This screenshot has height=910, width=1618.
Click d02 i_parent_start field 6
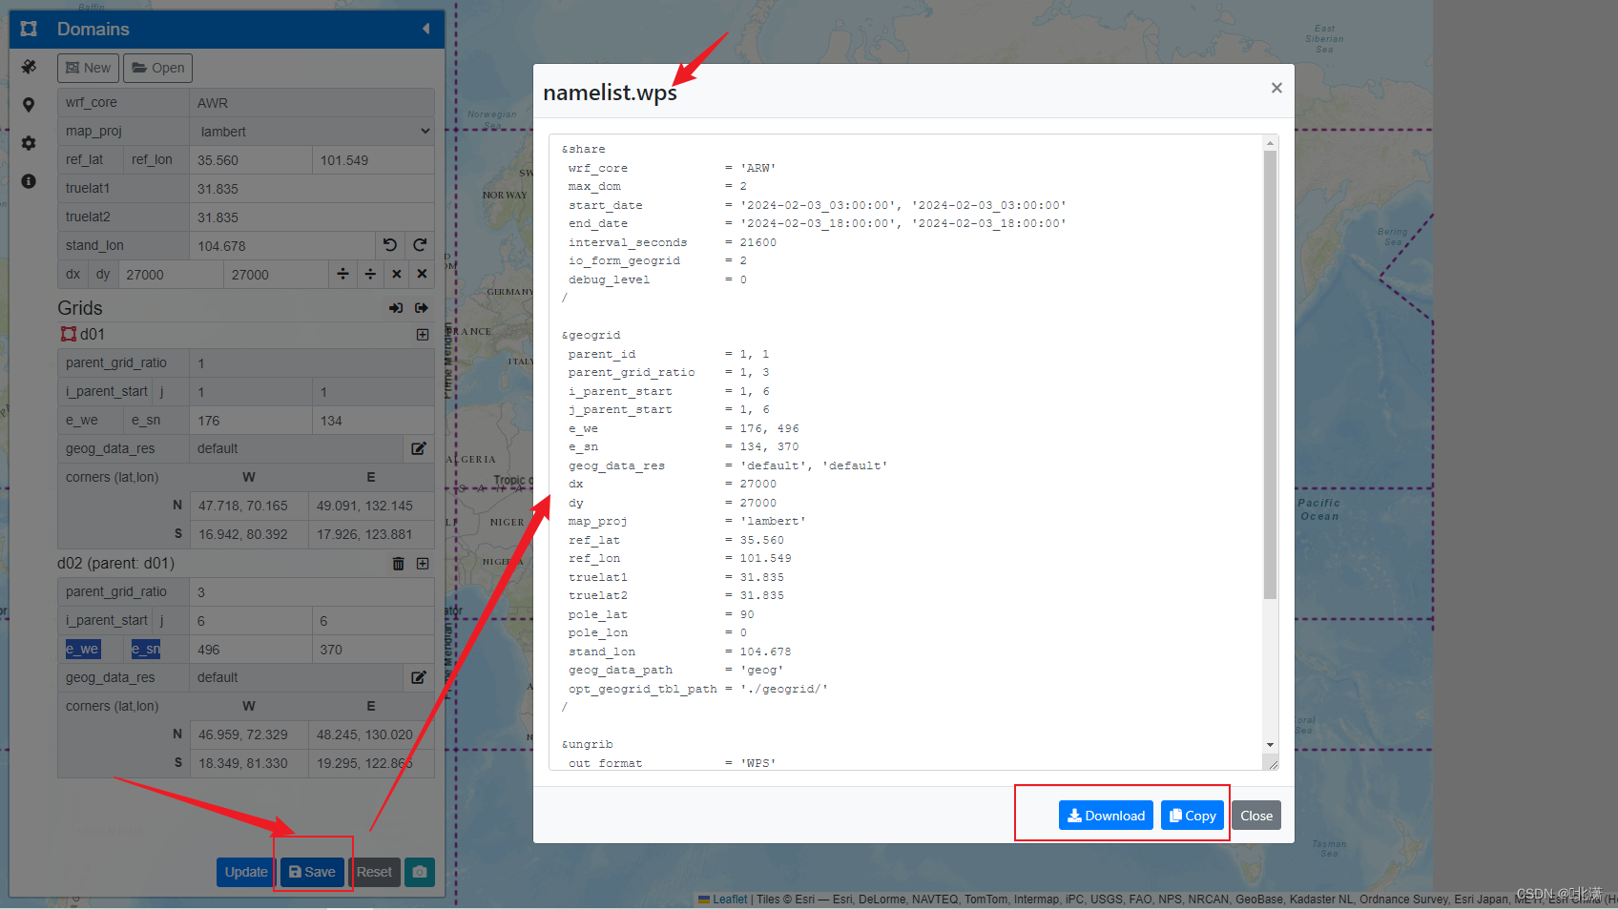coord(251,621)
